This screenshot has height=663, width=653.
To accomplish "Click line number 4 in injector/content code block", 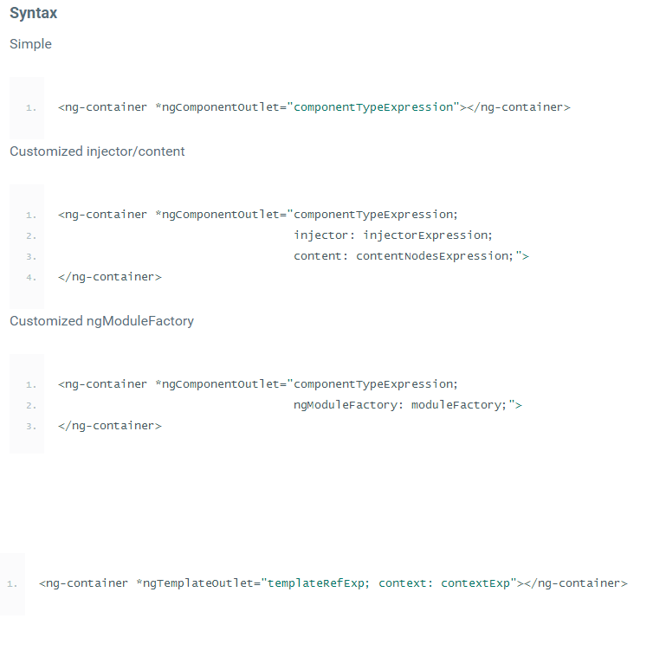I will 31,278.
